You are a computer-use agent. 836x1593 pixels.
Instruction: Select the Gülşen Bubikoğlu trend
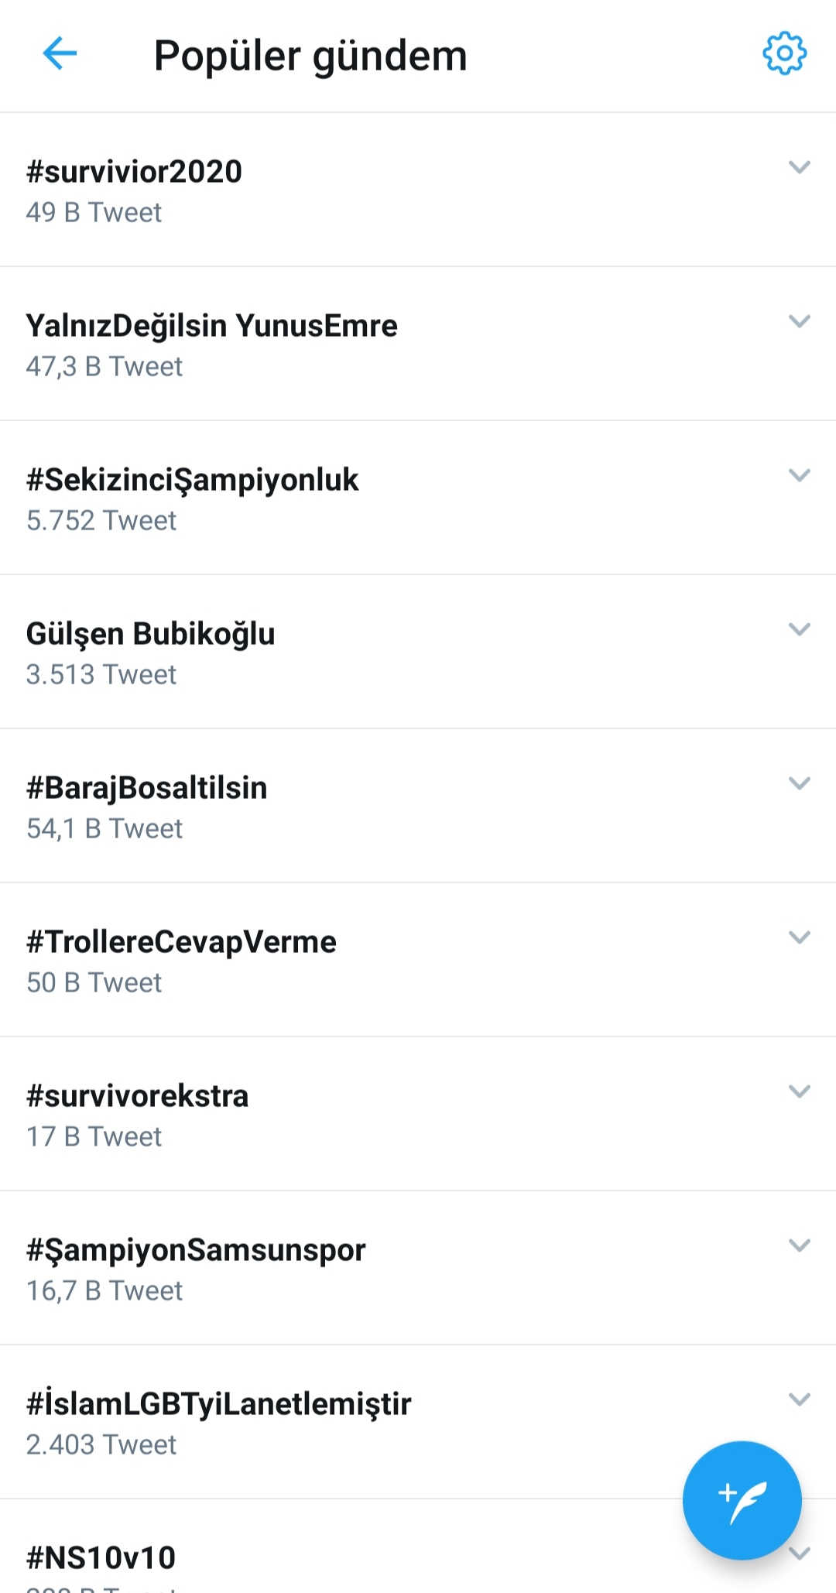click(x=418, y=652)
